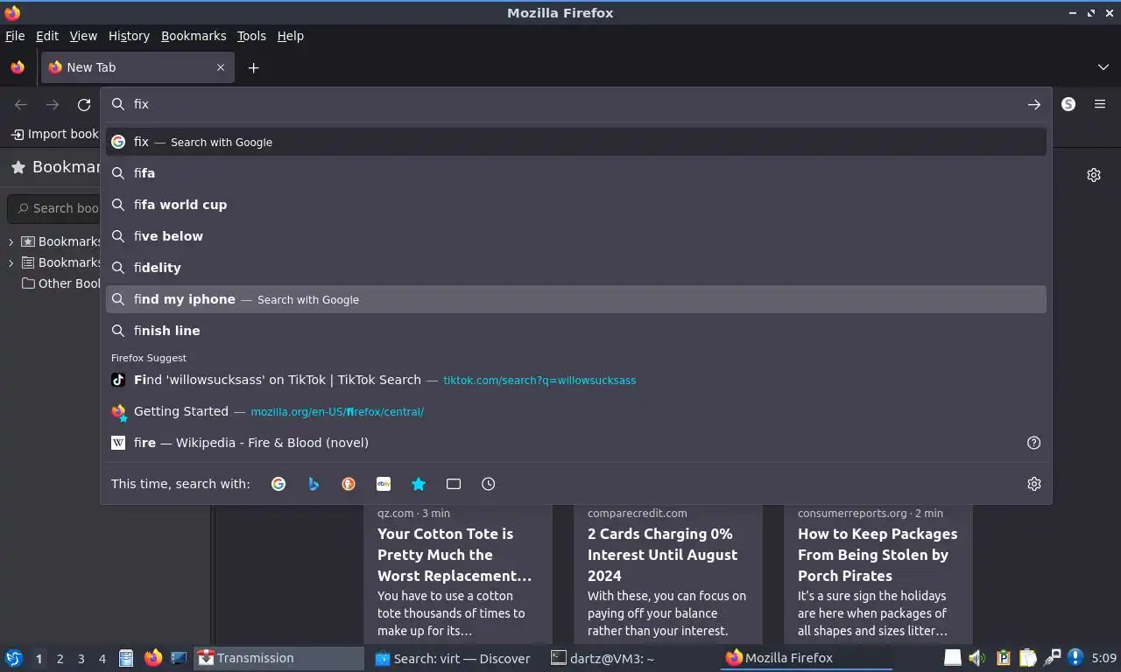Select the New Tab tab
1121x672 pixels.
click(137, 67)
